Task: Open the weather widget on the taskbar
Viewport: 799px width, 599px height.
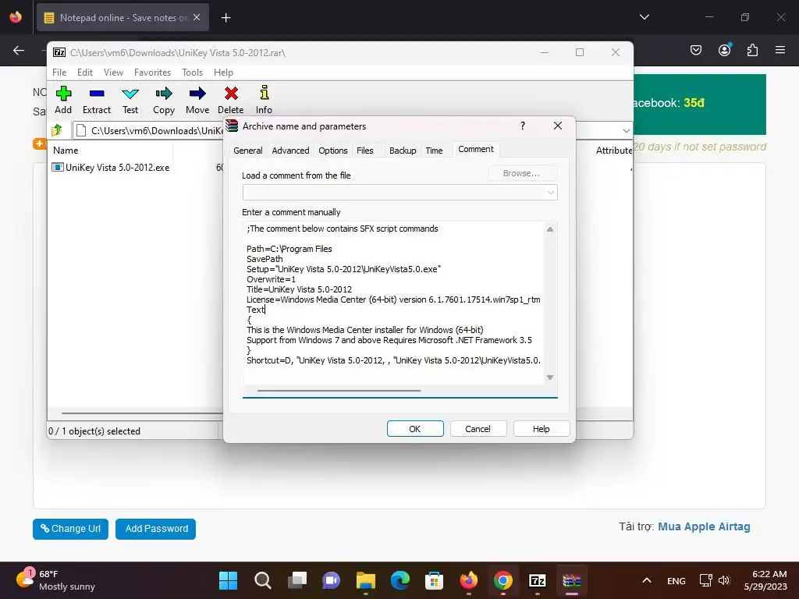Action: tap(56, 580)
